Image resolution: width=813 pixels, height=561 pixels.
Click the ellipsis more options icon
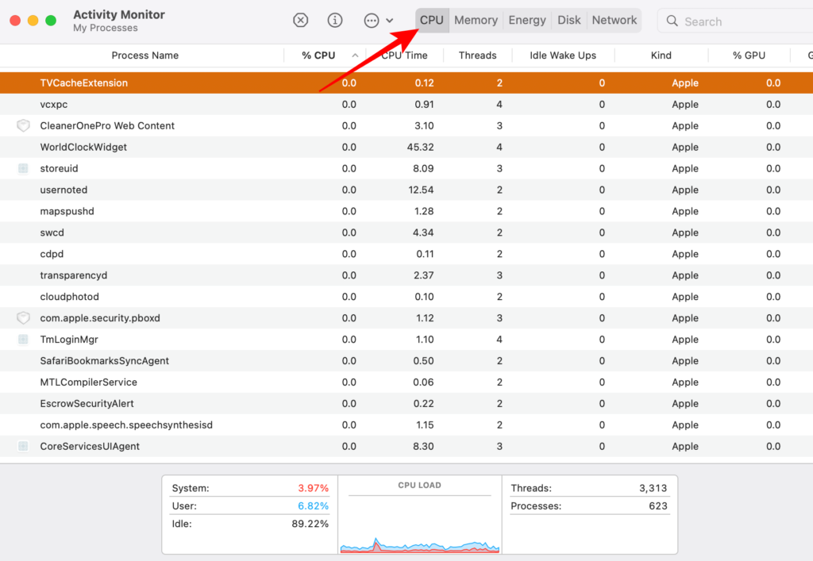point(372,21)
